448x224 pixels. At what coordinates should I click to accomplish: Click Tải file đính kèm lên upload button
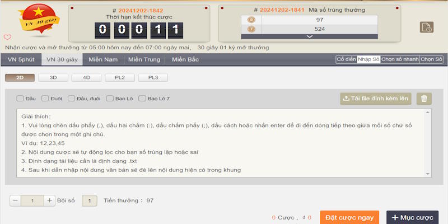pyautogui.click(x=376, y=99)
